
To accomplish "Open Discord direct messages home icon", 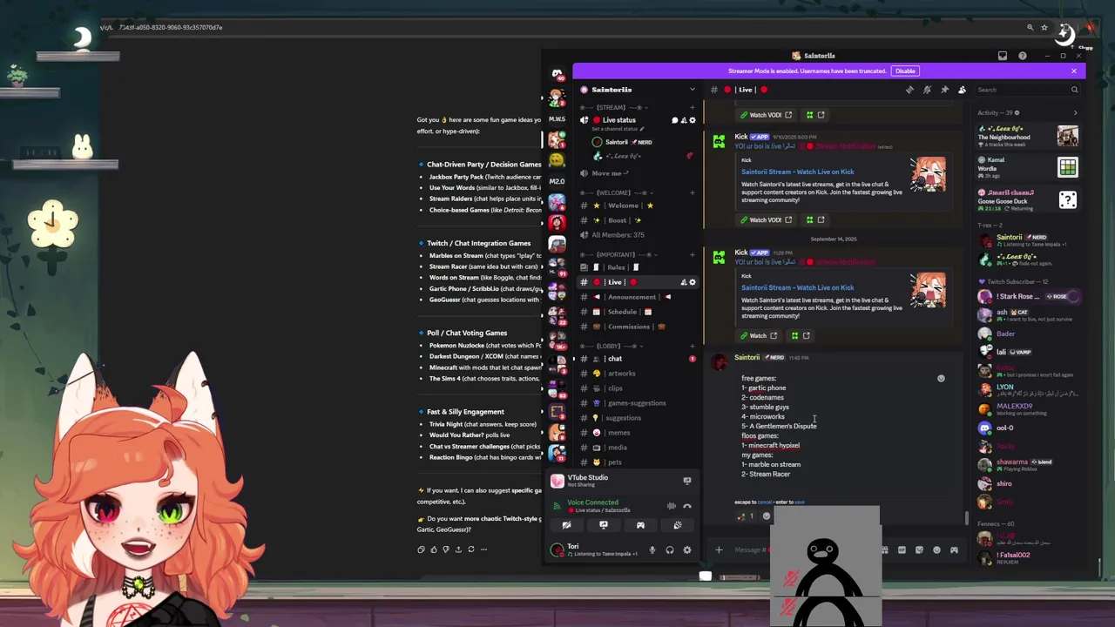I will point(557,74).
